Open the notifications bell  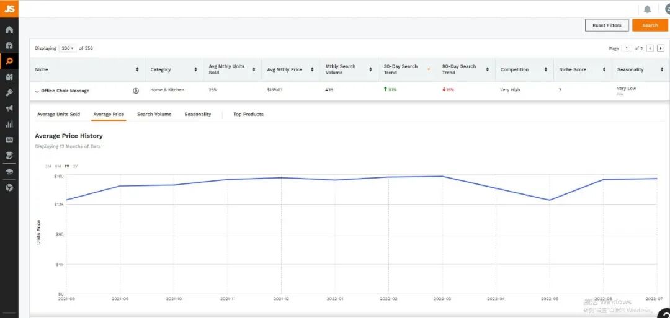[x=647, y=9]
